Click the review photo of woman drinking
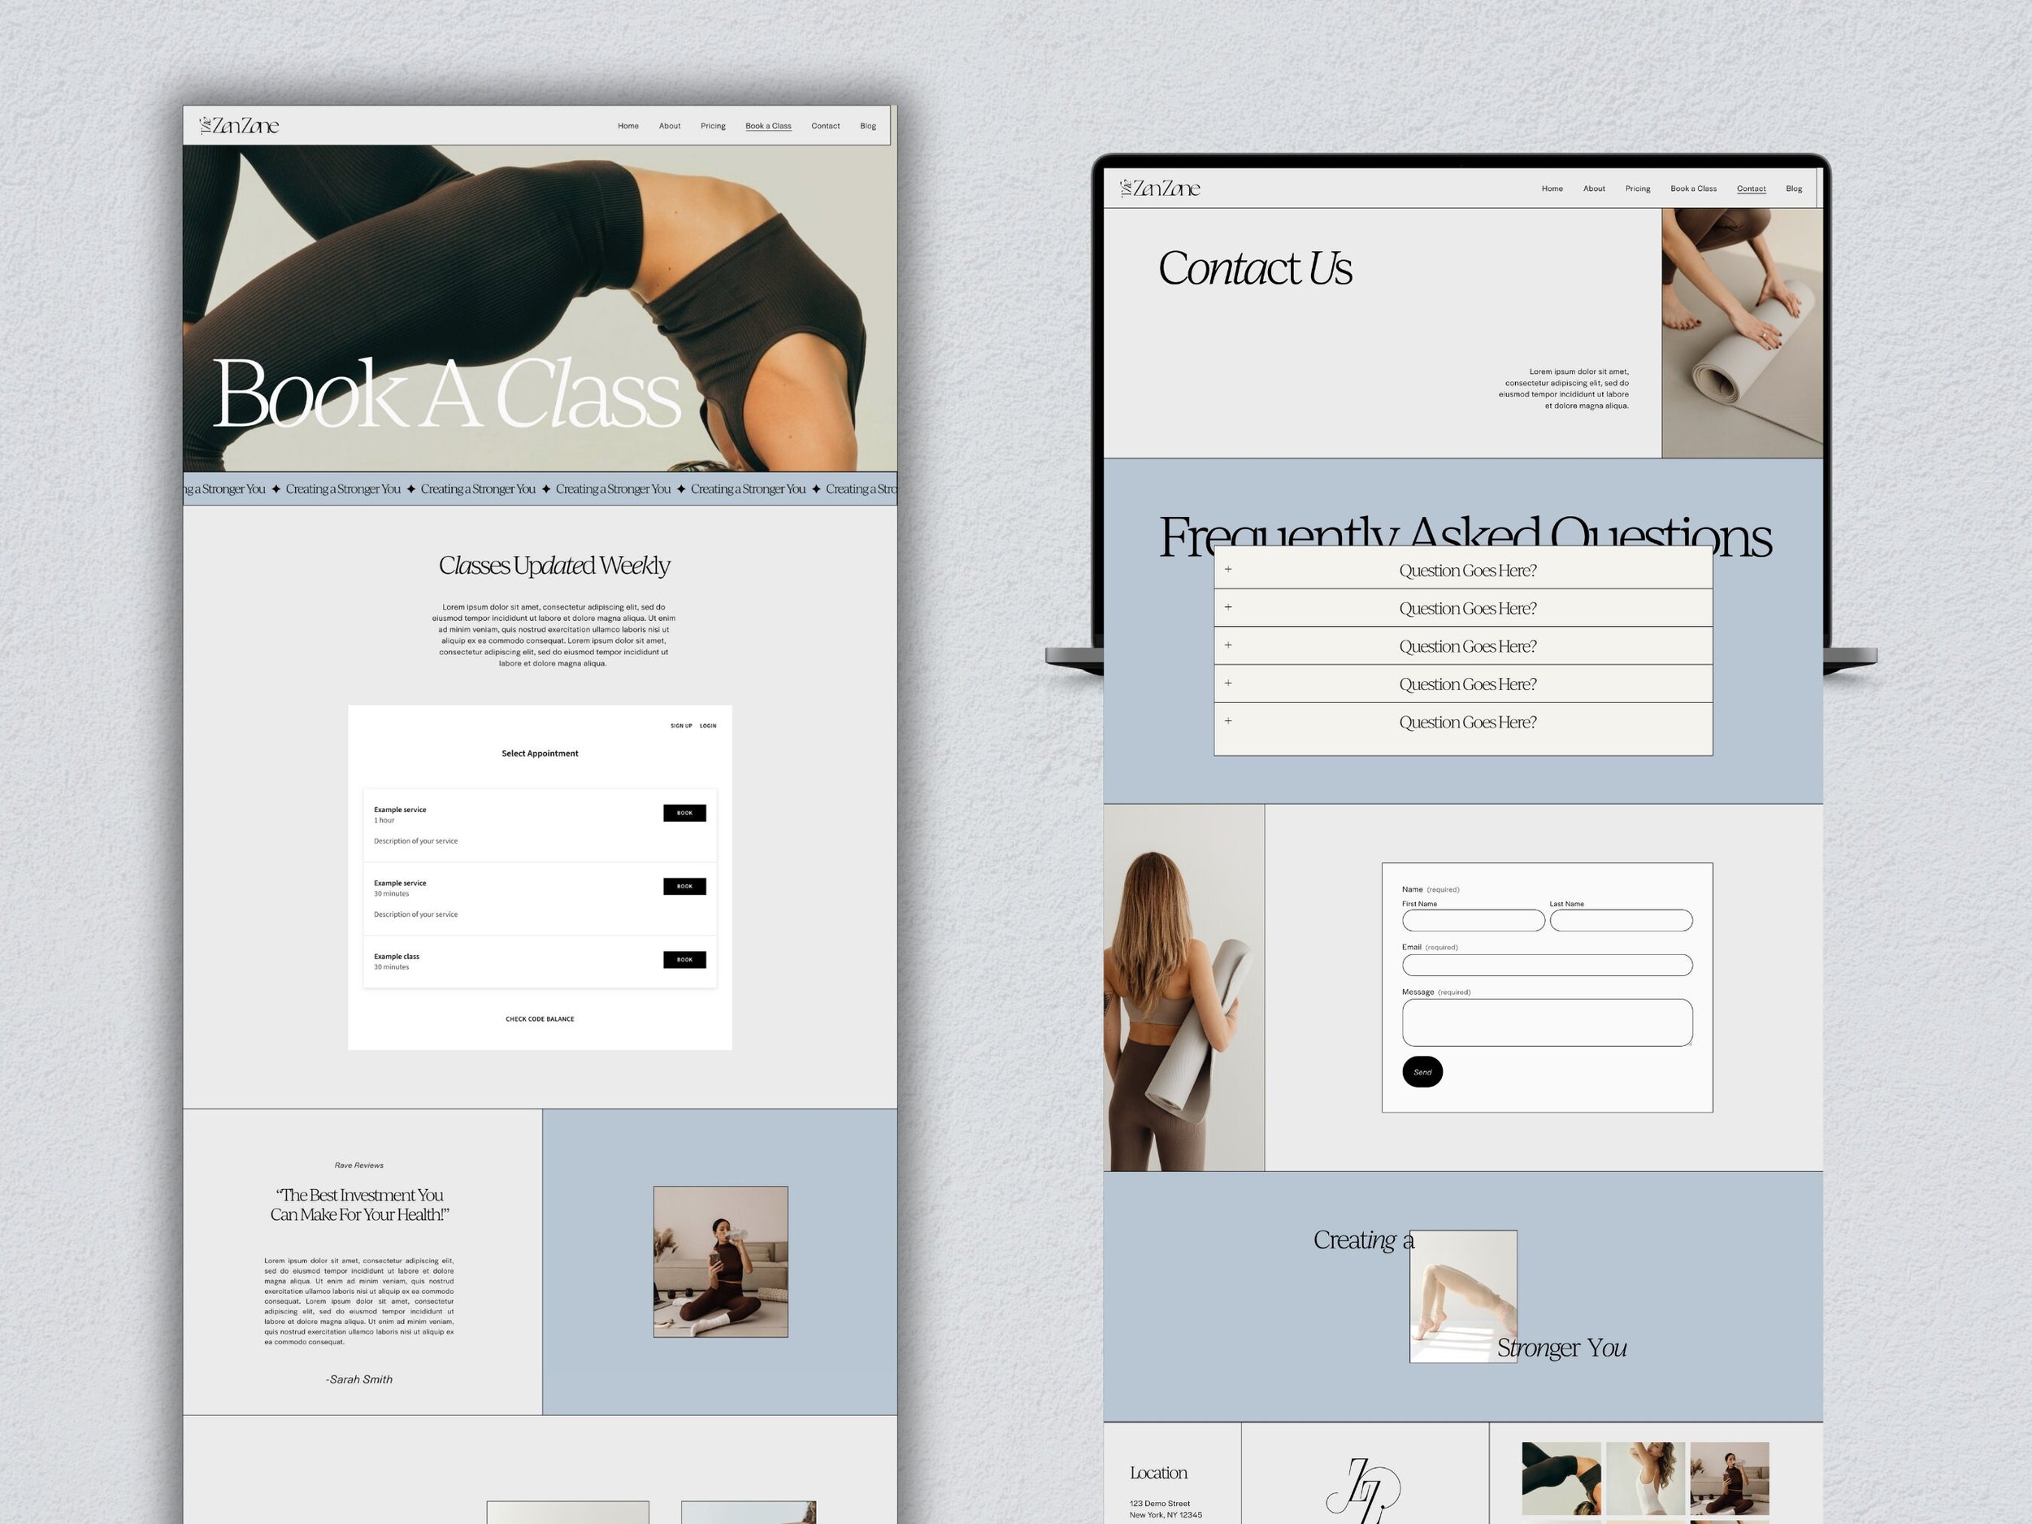Viewport: 2032px width, 1524px height. click(x=720, y=1262)
